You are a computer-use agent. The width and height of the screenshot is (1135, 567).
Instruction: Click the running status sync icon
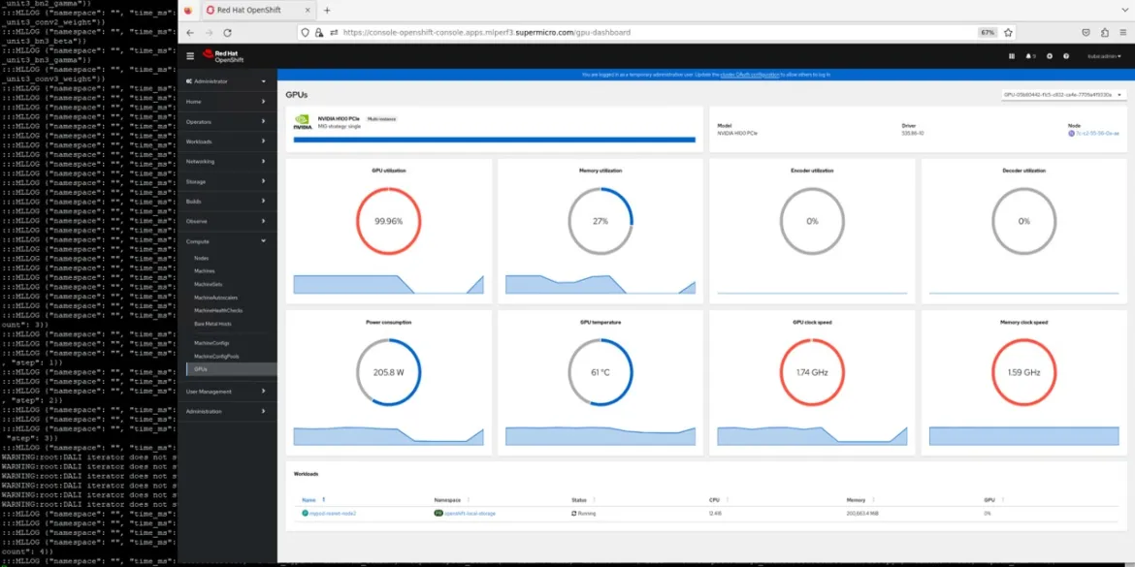coord(574,514)
